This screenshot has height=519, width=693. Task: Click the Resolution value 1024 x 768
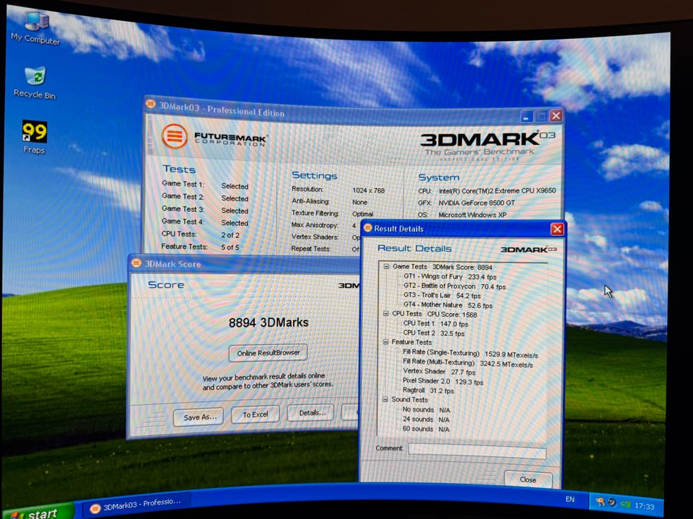(x=369, y=190)
